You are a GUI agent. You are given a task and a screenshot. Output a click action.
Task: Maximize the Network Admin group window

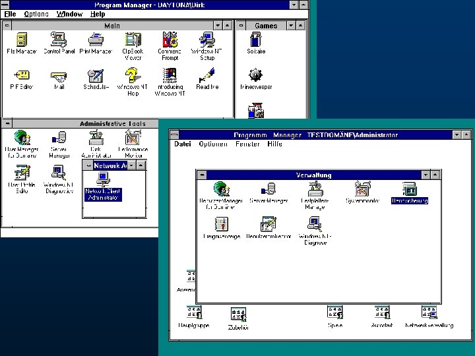tap(141, 165)
